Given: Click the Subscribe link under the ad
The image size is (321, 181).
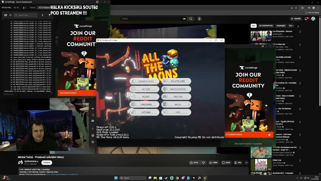Looking at the screenshot, I should (x=258, y=144).
